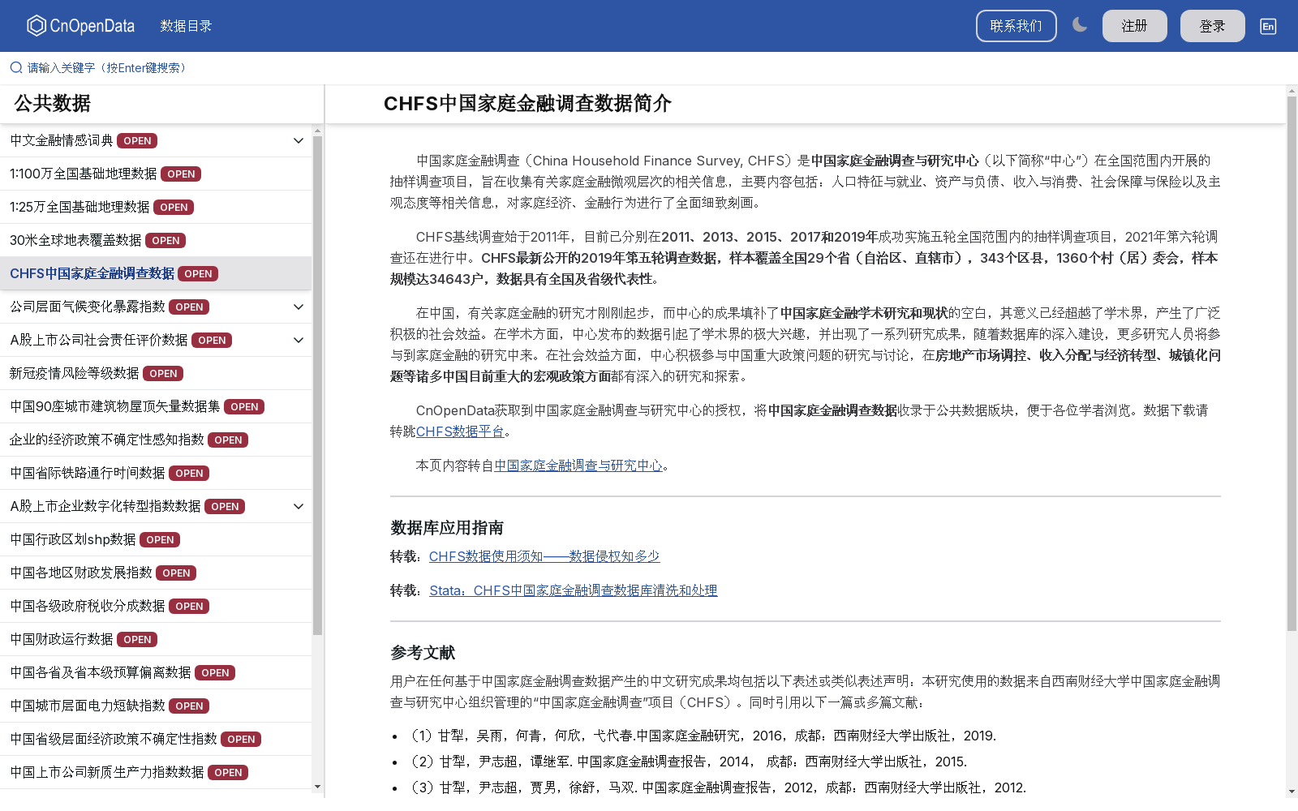Click sidebar scrollbar down arrow
Viewport: 1298px width, 811px height.
[317, 787]
